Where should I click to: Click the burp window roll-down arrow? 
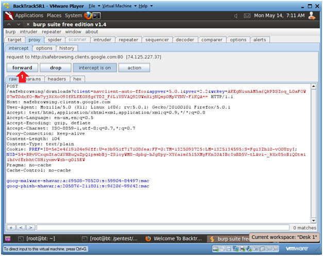pyautogui.click(x=19, y=24)
